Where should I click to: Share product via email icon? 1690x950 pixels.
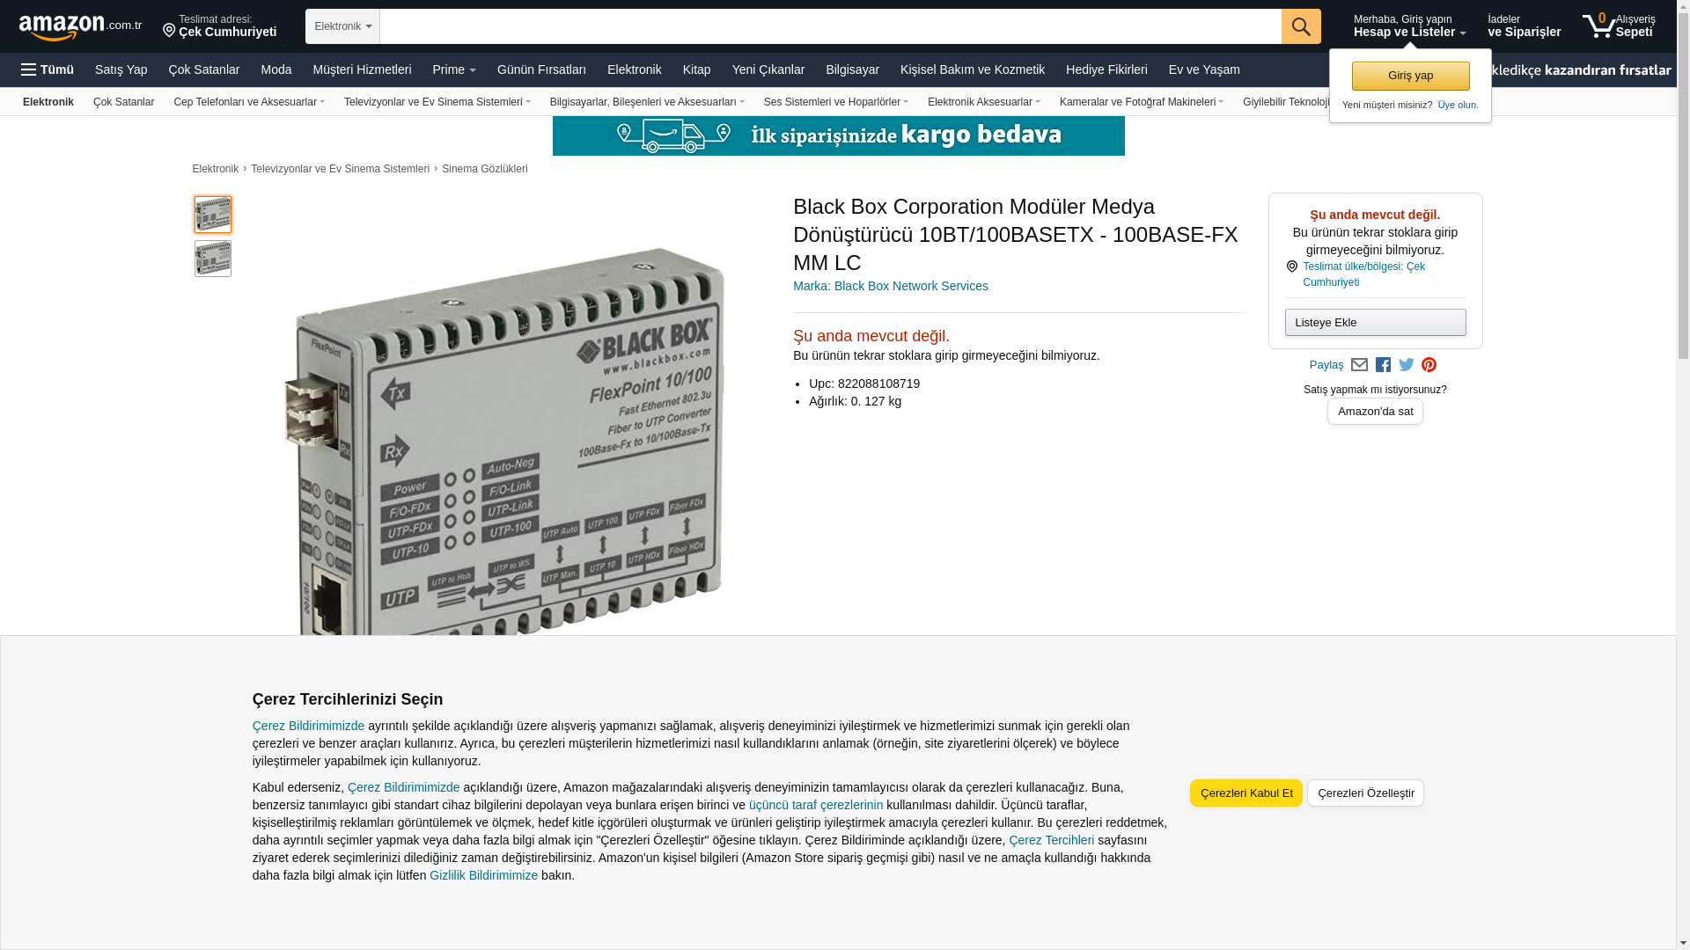[x=1359, y=365]
